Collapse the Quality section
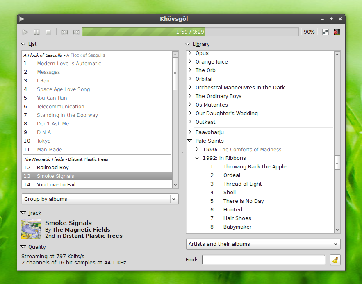The width and height of the screenshot is (362, 284). click(x=23, y=247)
